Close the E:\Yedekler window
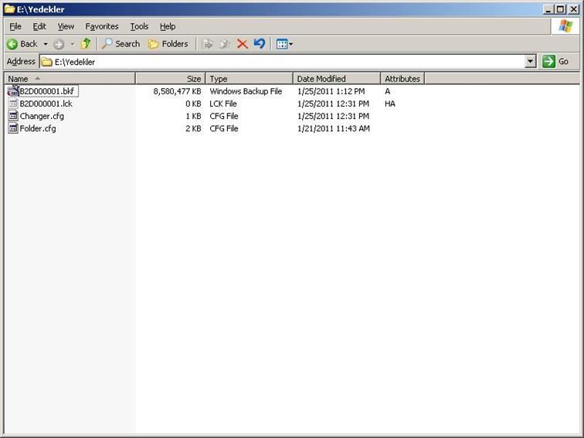584x438 pixels. pos(573,9)
